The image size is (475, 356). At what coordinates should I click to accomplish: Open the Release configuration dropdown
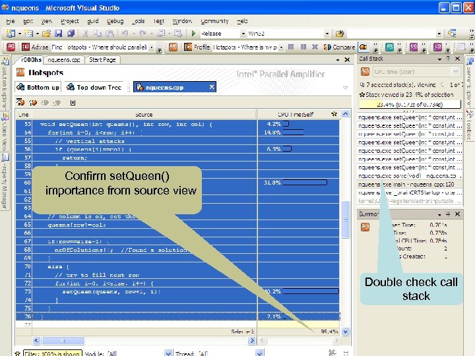(243, 34)
